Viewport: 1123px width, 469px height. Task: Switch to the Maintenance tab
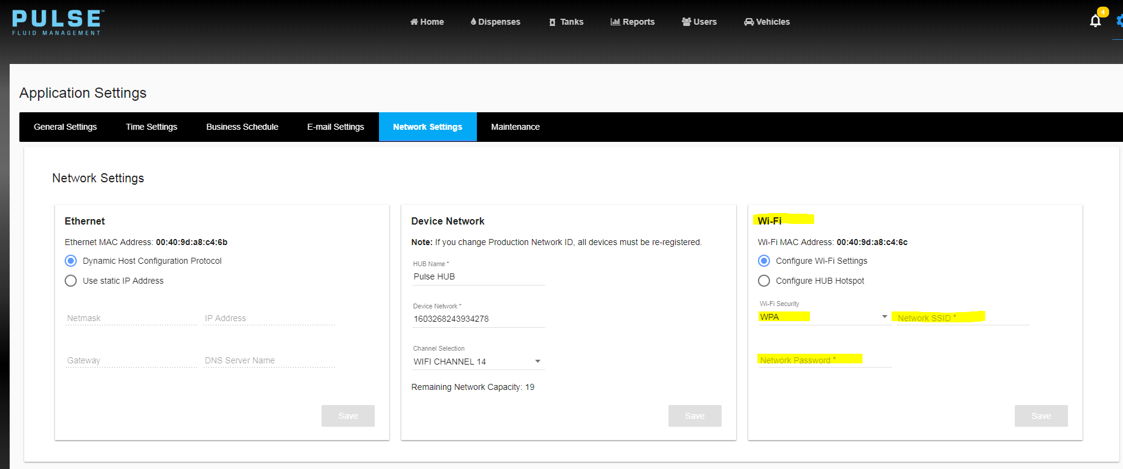[x=515, y=127]
